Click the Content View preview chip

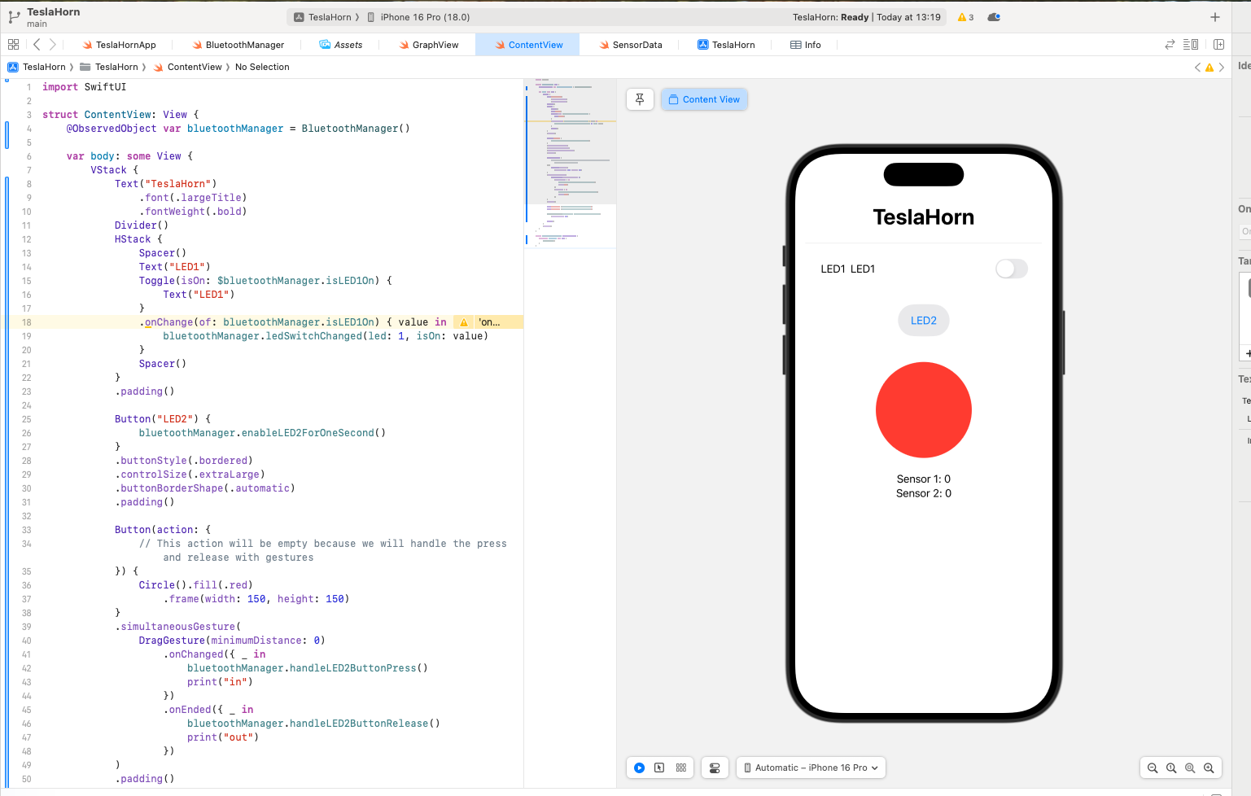(x=704, y=99)
